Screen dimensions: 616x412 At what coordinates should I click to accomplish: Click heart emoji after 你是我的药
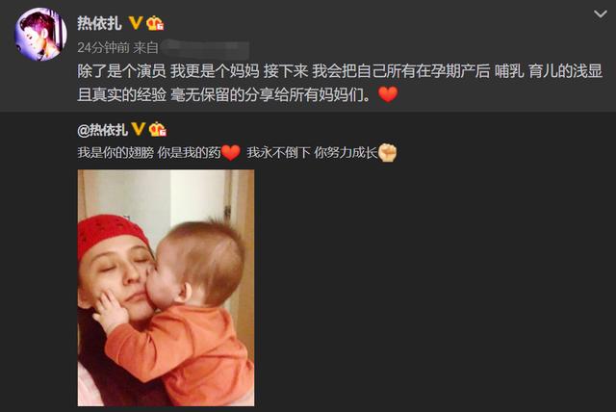point(231,153)
